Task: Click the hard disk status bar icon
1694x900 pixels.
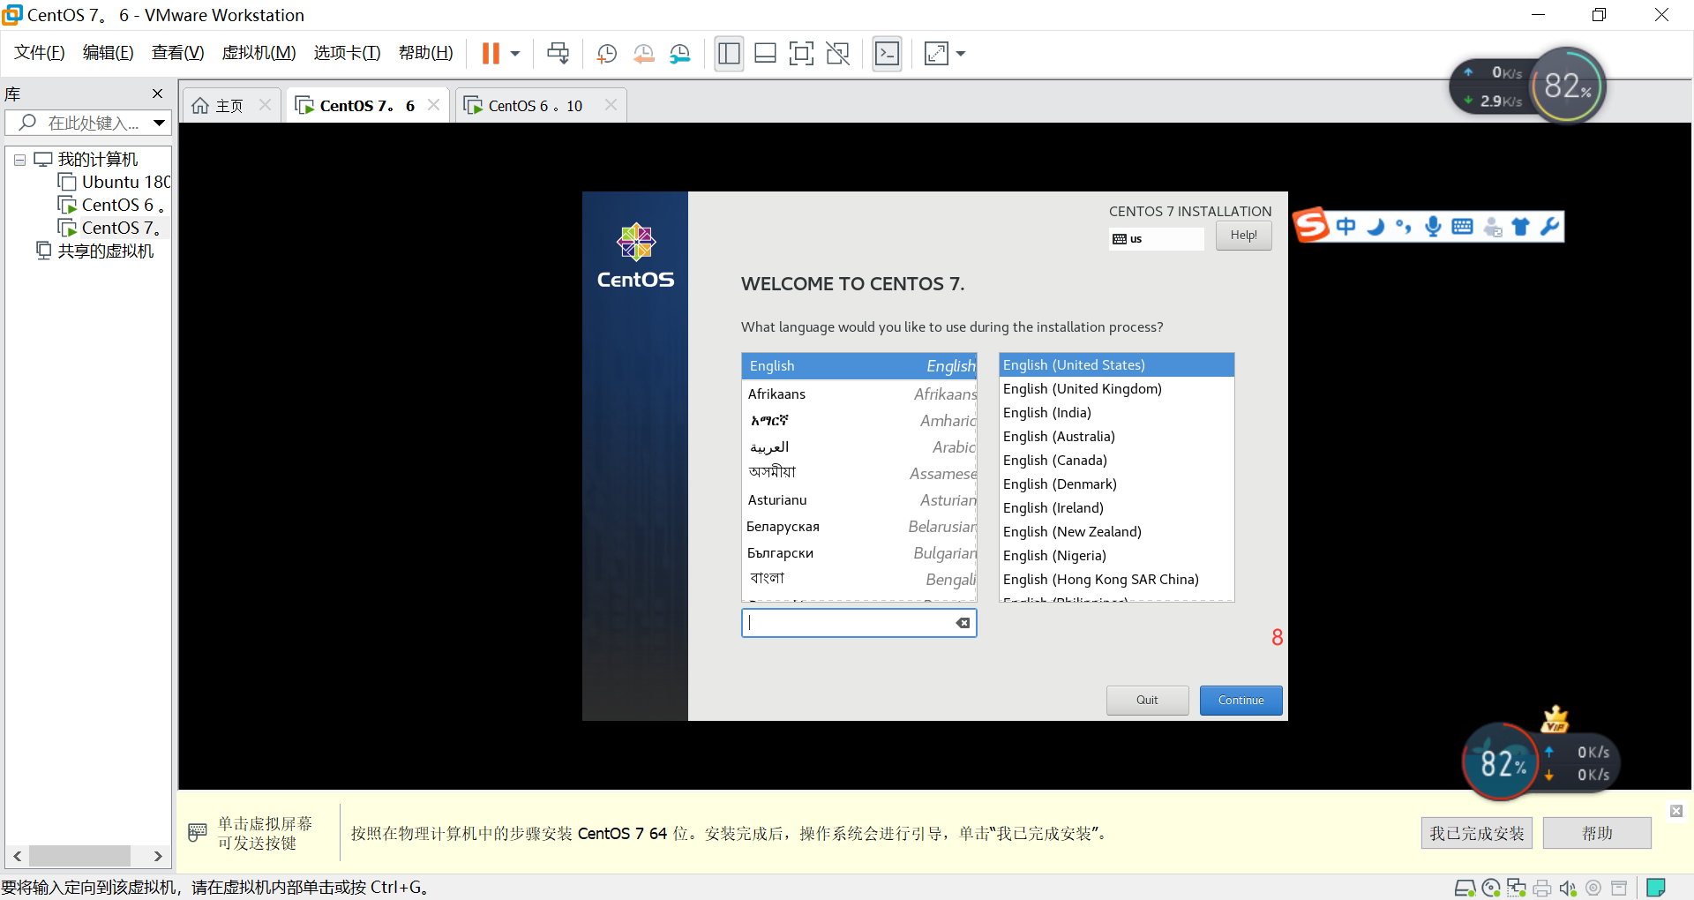Action: click(1465, 888)
